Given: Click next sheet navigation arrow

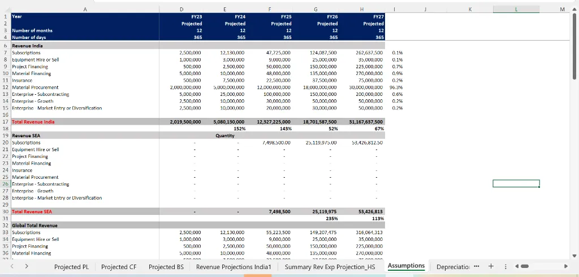Looking at the screenshot, I should coord(26,266).
